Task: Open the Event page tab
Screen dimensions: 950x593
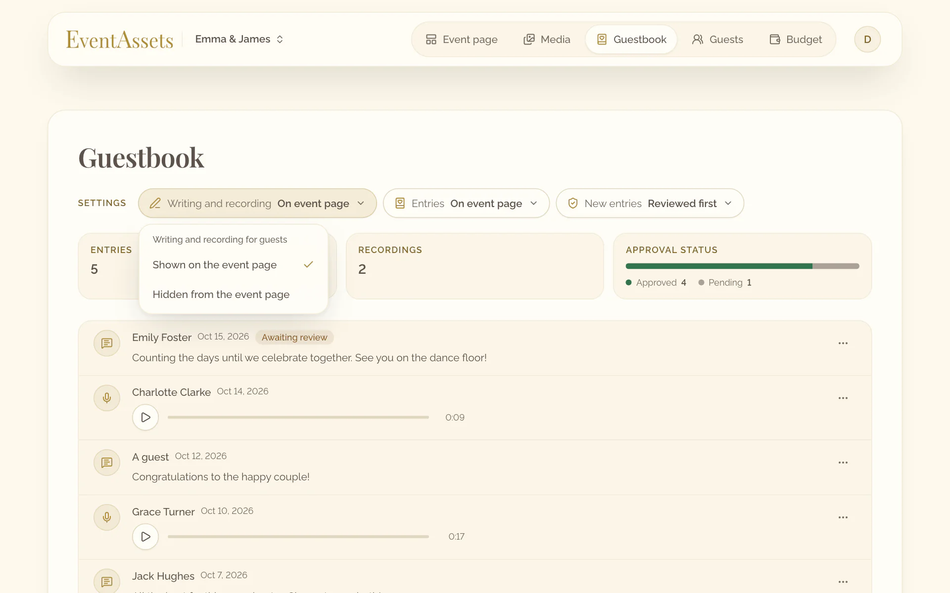Action: pos(462,40)
